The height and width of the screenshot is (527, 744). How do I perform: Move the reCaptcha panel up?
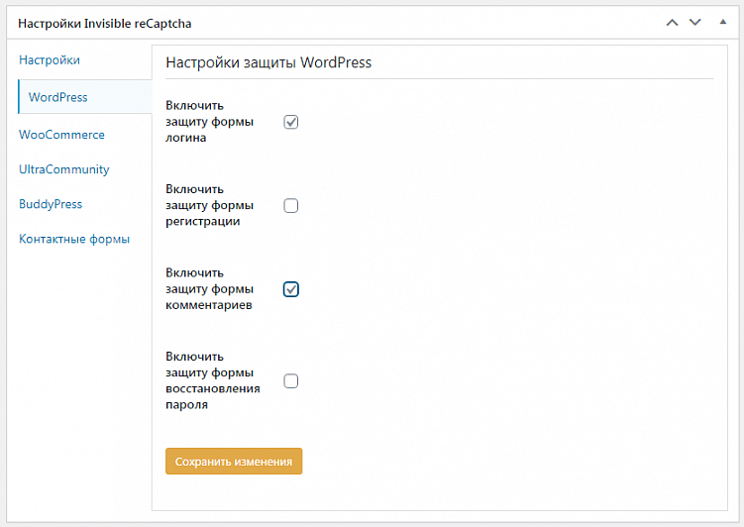click(x=673, y=21)
